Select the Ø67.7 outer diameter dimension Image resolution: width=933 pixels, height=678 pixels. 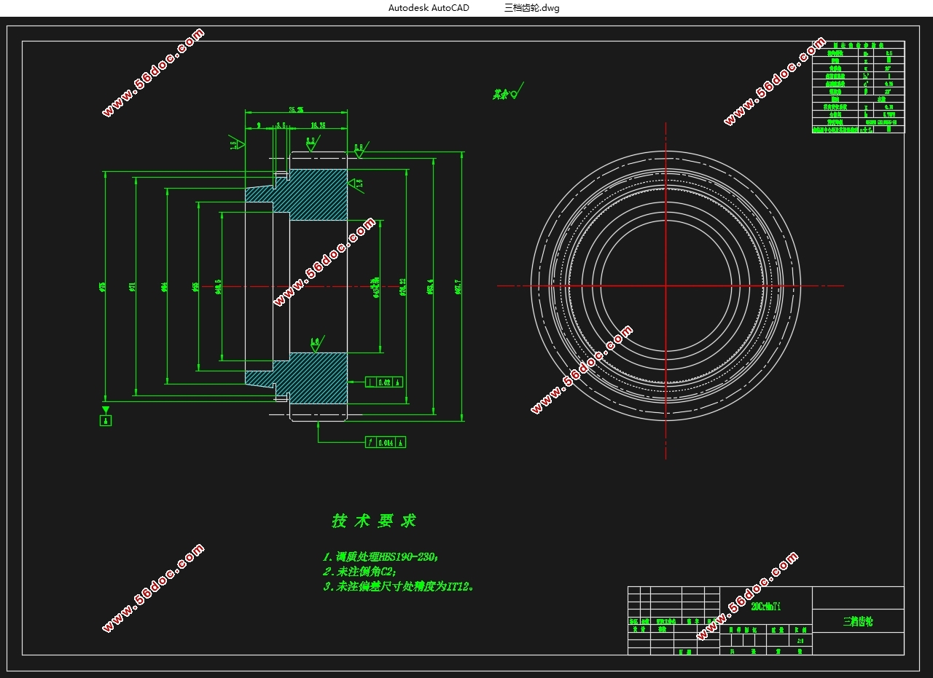click(458, 285)
